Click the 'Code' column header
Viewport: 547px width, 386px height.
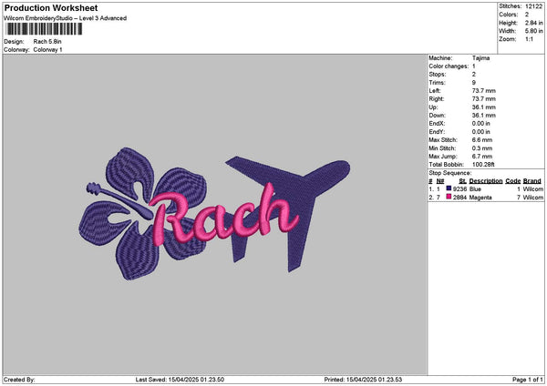512,181
